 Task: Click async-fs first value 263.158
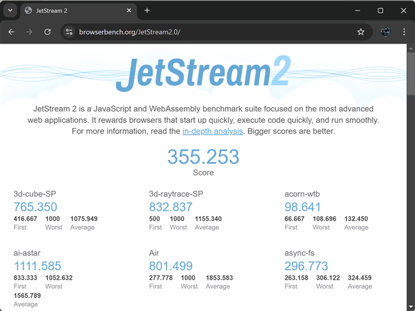click(x=296, y=278)
